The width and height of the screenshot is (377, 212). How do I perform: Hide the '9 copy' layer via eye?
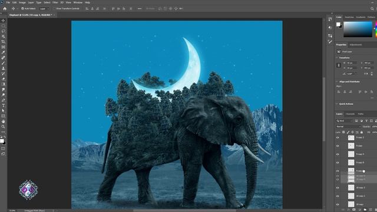(x=338, y=146)
